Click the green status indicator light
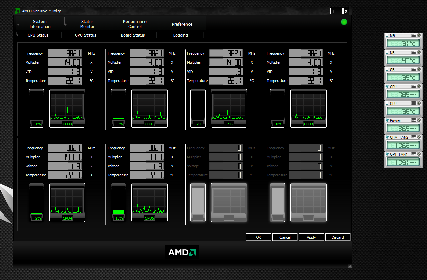 [x=344, y=22]
